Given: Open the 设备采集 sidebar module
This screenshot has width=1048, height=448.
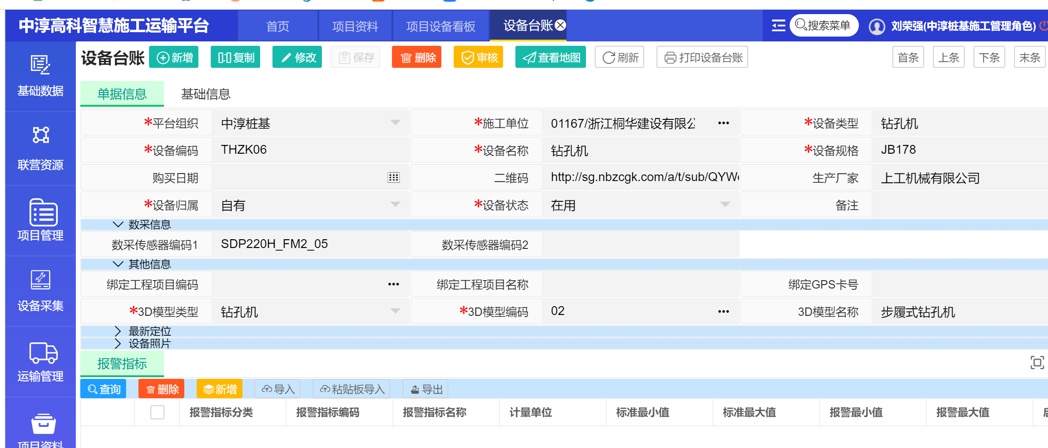Looking at the screenshot, I should tap(40, 280).
